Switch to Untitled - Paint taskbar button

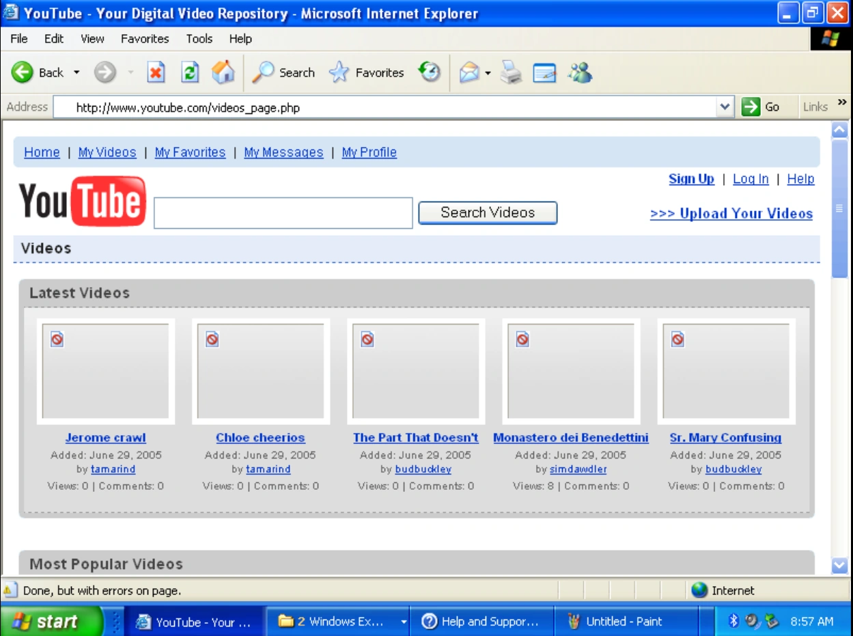coord(626,622)
